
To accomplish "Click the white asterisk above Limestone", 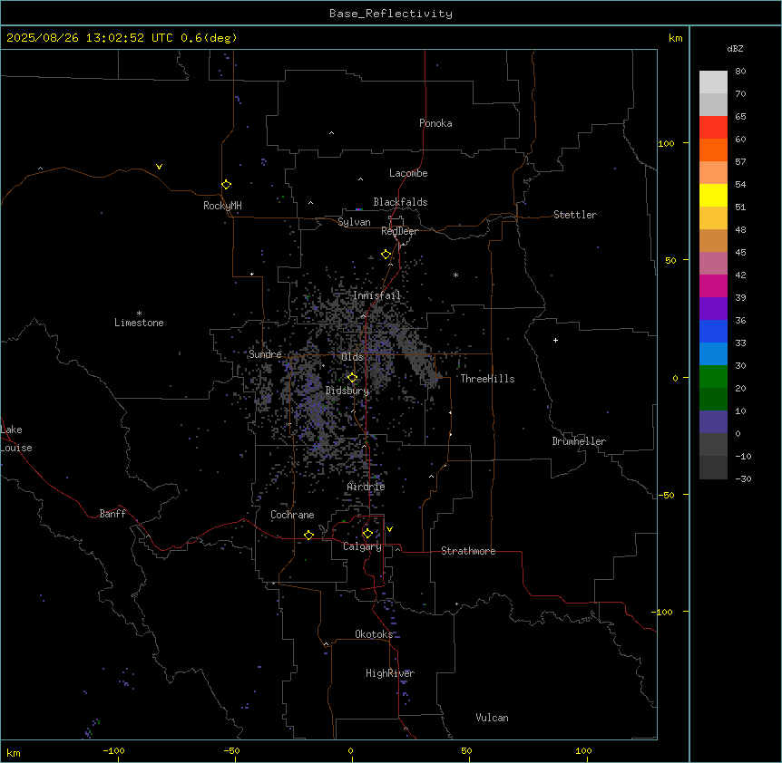I will 139,313.
